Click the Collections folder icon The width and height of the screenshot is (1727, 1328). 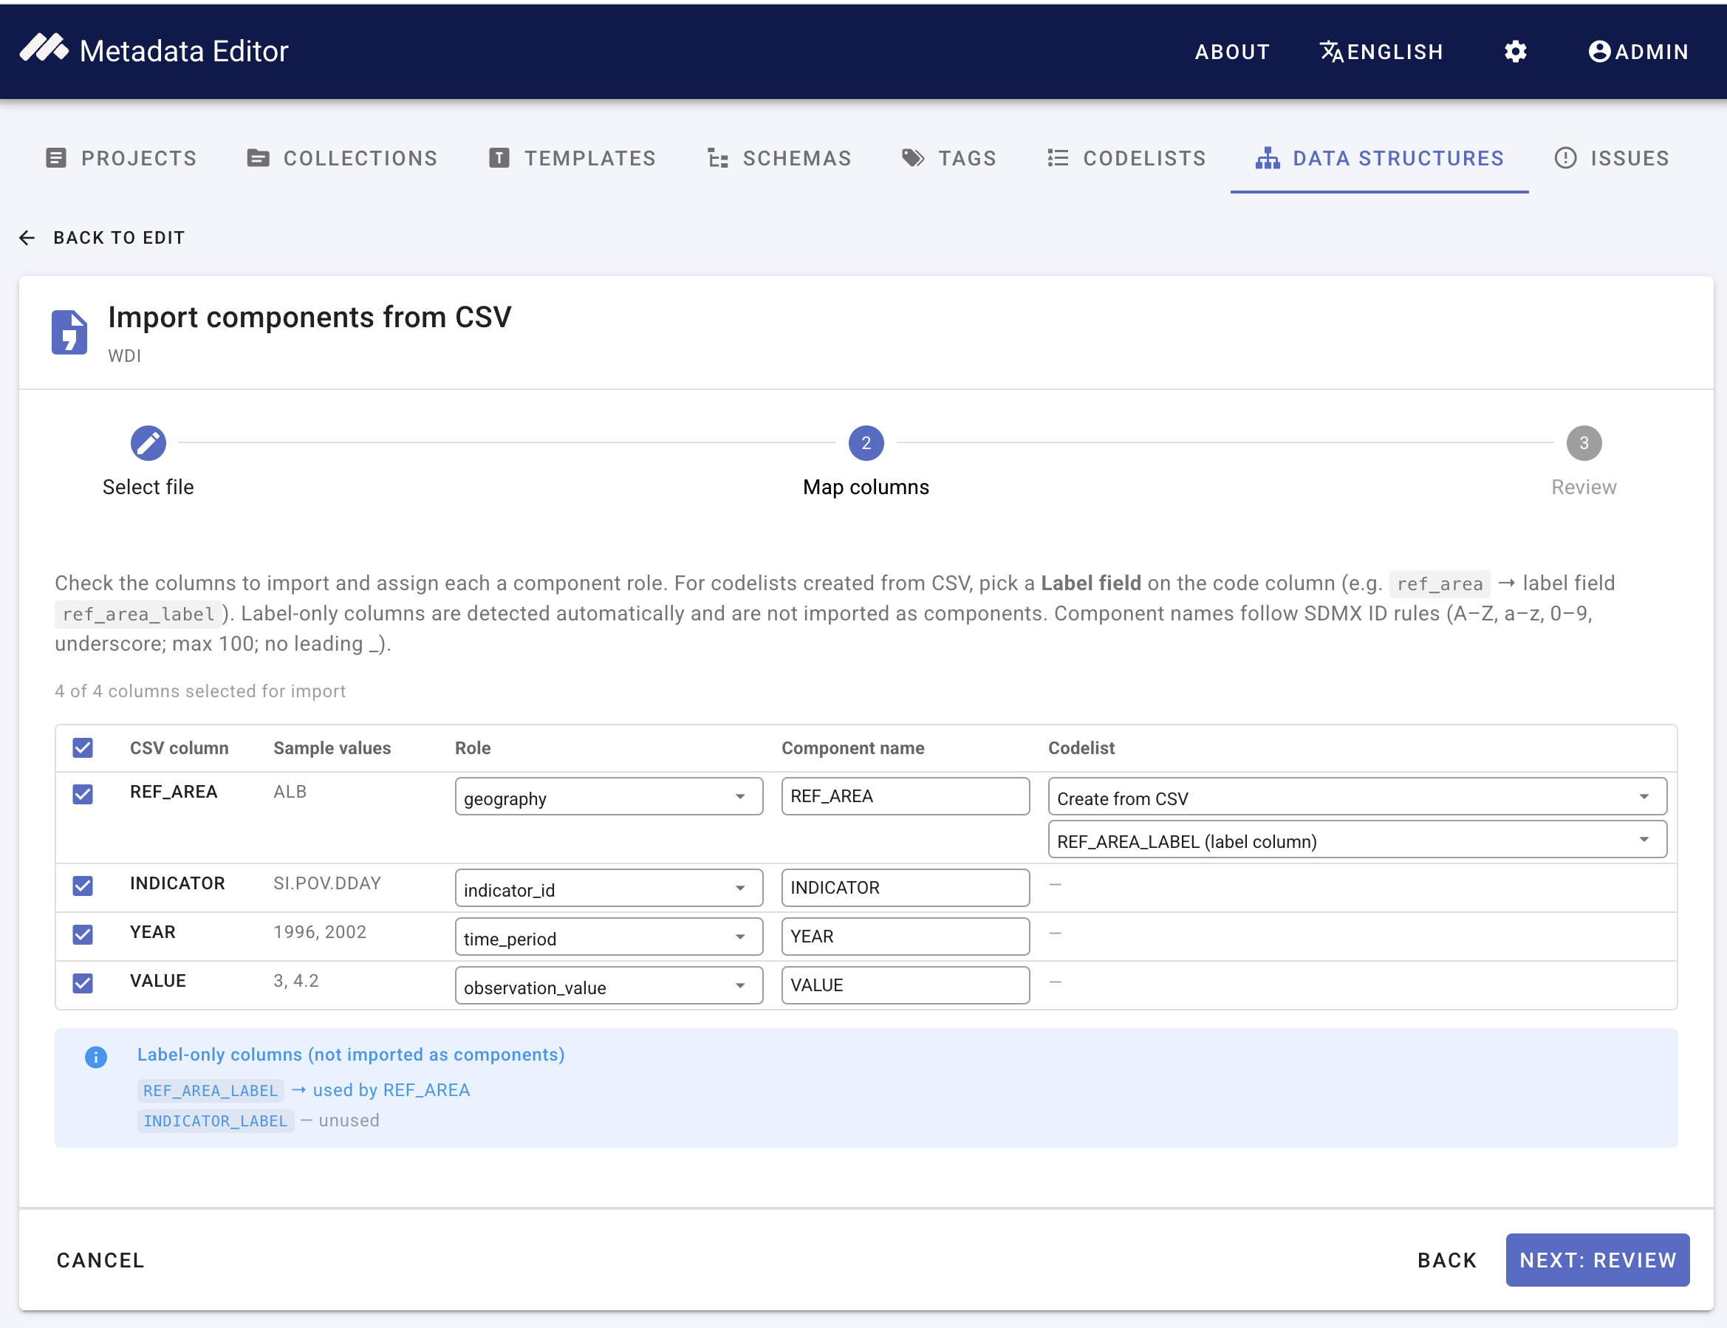coord(259,158)
